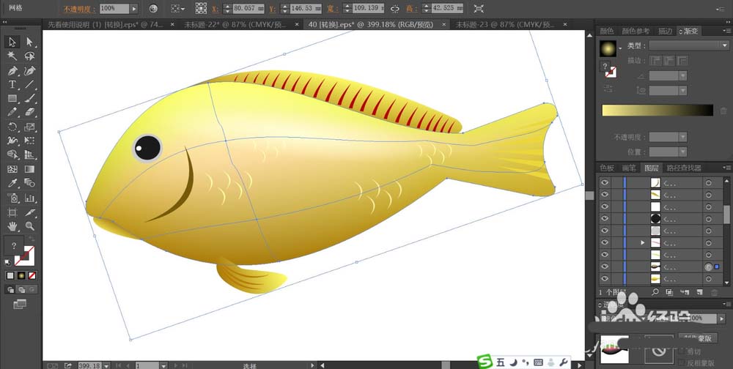Screen dimensions: 733x369
Task: Select the Column Graph tool
Action: point(30,198)
